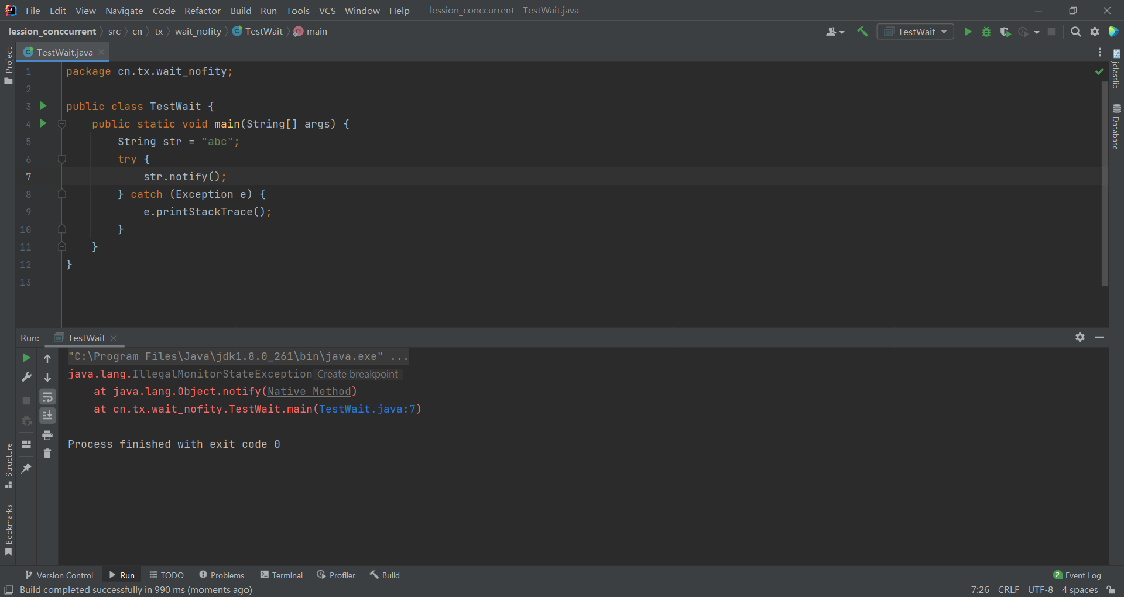The width and height of the screenshot is (1124, 597).
Task: Run with coverage shield icon
Action: click(1005, 32)
